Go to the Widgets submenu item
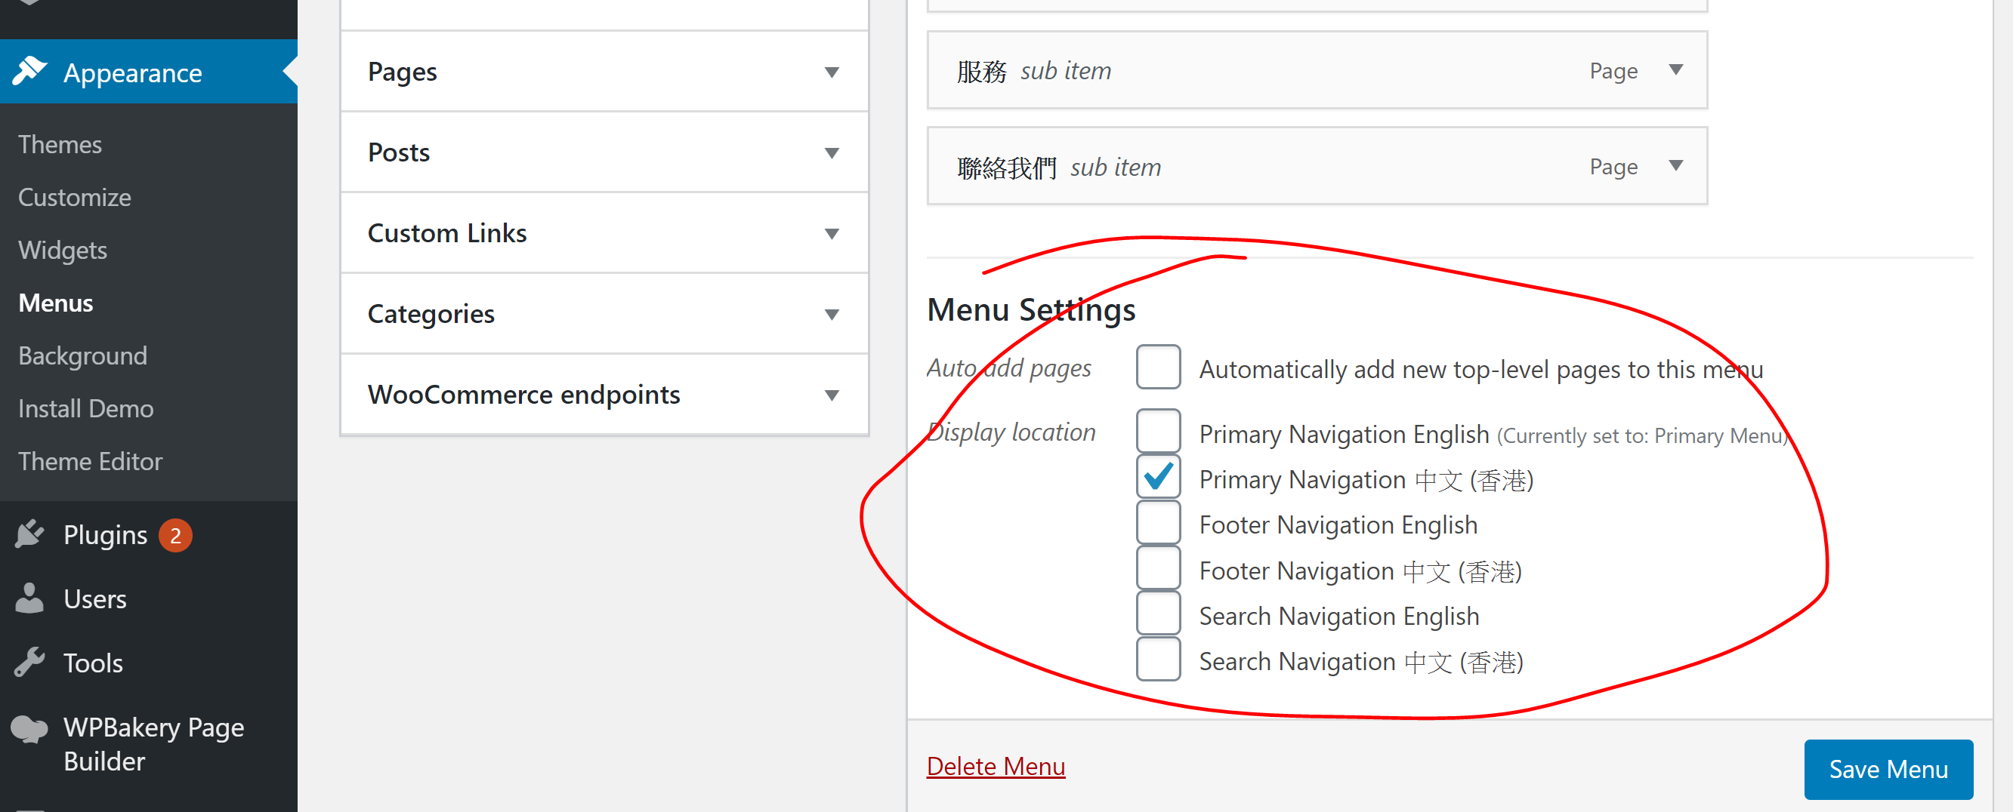The width and height of the screenshot is (2013, 812). [x=63, y=250]
